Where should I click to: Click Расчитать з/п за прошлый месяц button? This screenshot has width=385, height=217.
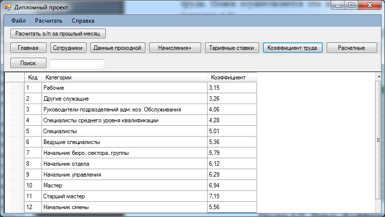(58, 34)
